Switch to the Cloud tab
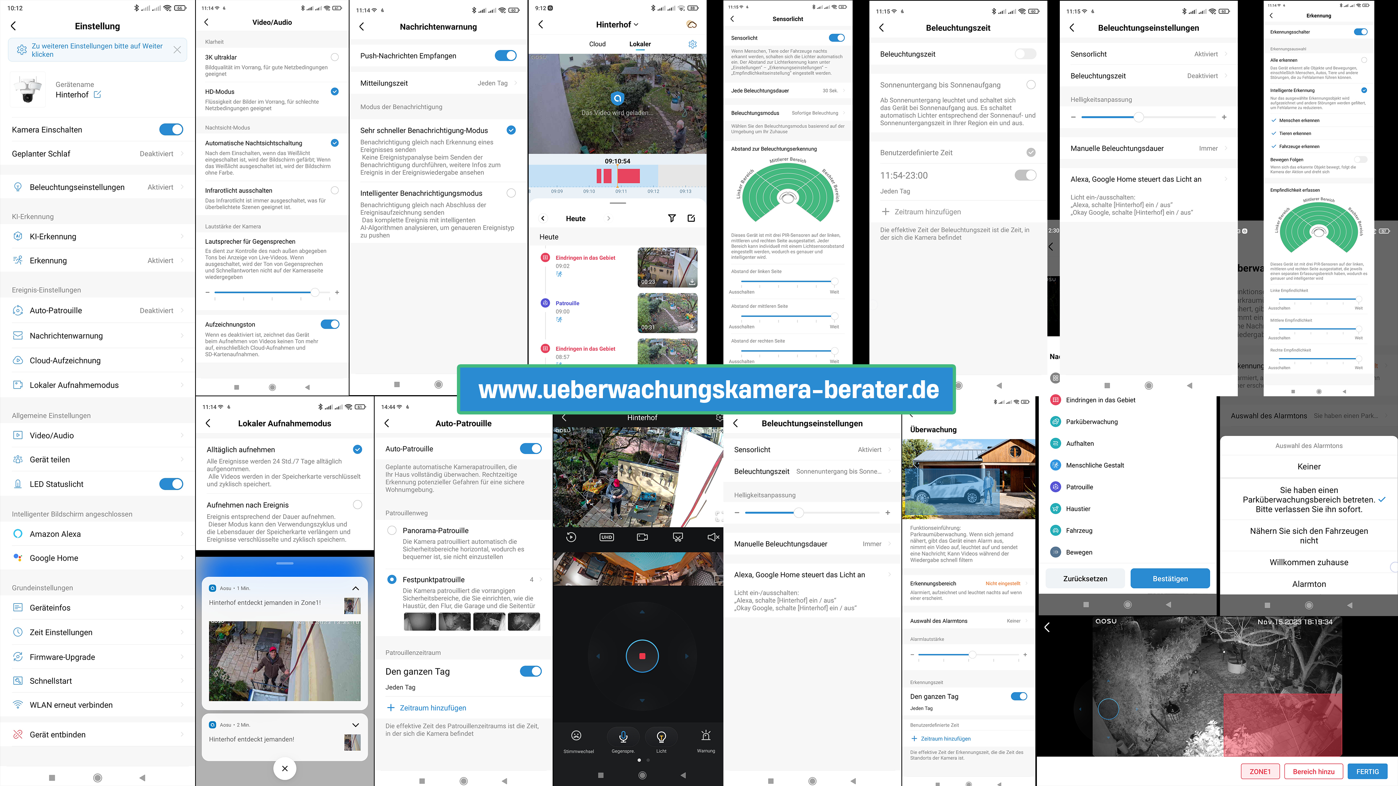This screenshot has width=1398, height=786. pos(597,44)
